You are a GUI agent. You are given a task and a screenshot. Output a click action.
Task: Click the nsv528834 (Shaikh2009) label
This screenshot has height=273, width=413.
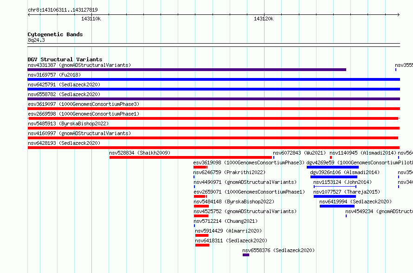coord(140,153)
